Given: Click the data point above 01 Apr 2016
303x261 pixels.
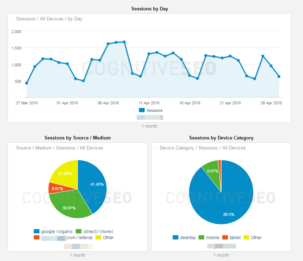Looking at the screenshot, I should 67,64.
